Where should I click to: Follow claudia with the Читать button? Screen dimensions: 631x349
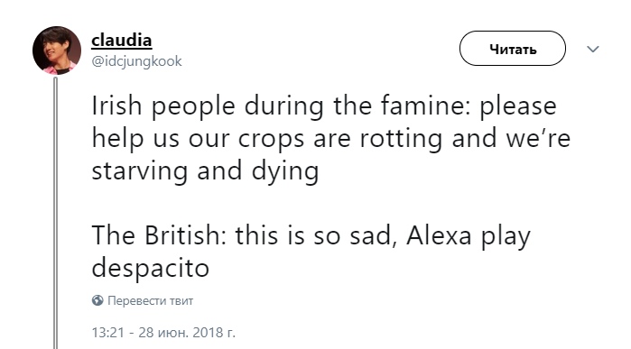click(x=512, y=49)
